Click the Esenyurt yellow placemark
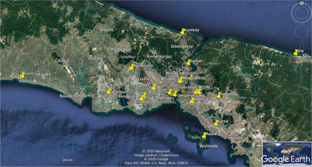The image size is (312, 167). coord(109,91)
